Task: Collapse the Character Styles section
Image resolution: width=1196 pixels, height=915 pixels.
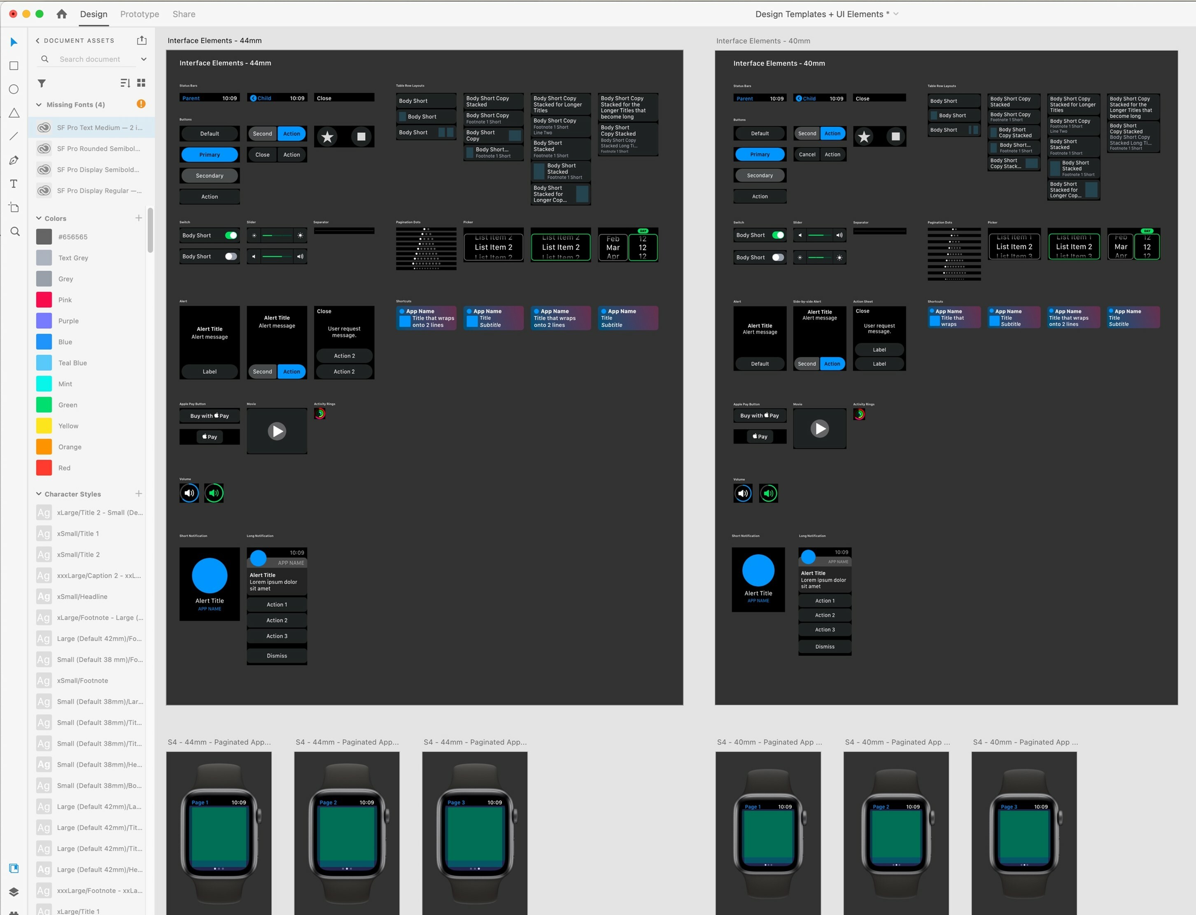Action: pos(39,494)
